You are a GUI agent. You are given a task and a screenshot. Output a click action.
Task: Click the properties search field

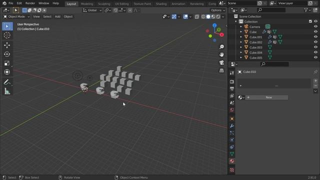(274, 64)
